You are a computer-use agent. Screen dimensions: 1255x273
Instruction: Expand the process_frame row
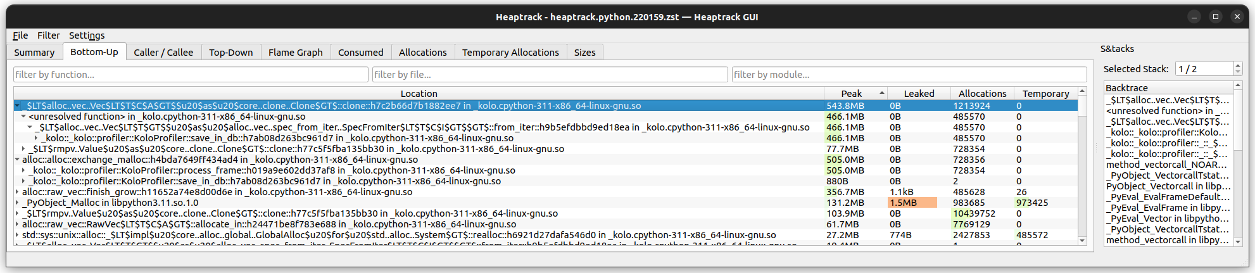click(23, 170)
